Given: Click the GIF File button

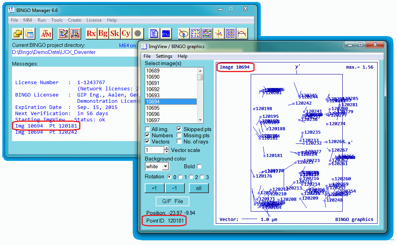Looking at the screenshot, I should [x=172, y=201].
